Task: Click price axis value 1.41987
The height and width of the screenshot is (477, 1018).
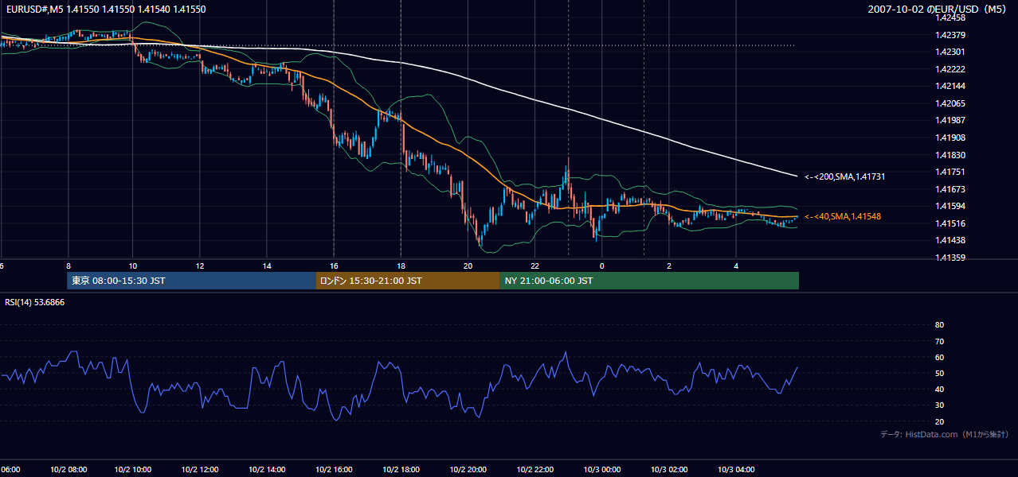Action: click(x=949, y=120)
